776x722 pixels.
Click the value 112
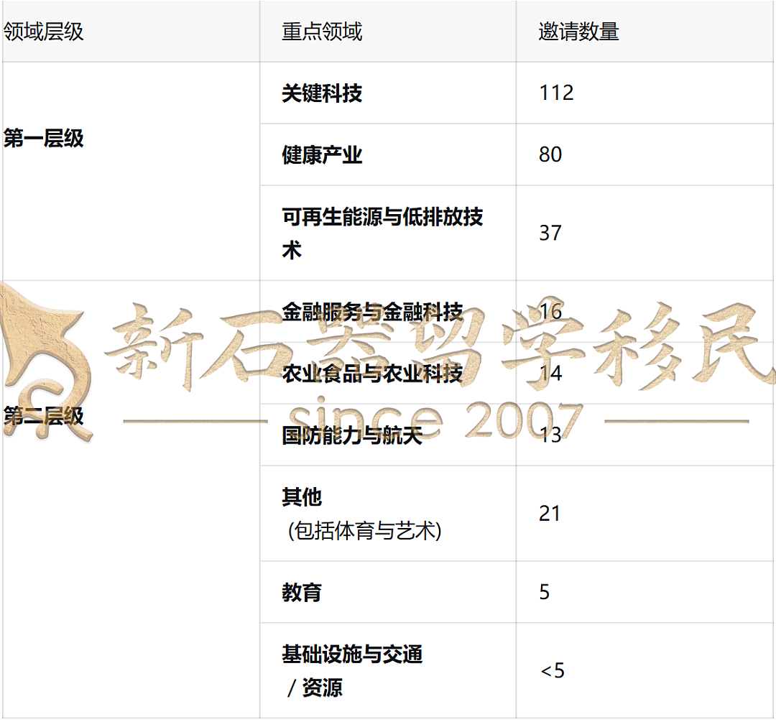pyautogui.click(x=556, y=93)
